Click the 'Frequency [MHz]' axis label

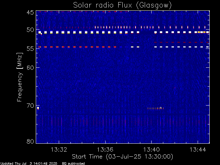20,77
